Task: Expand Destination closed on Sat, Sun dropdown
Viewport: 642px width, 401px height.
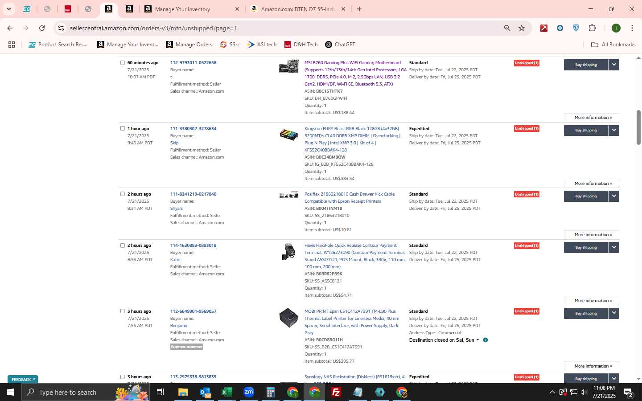Action: (444, 340)
